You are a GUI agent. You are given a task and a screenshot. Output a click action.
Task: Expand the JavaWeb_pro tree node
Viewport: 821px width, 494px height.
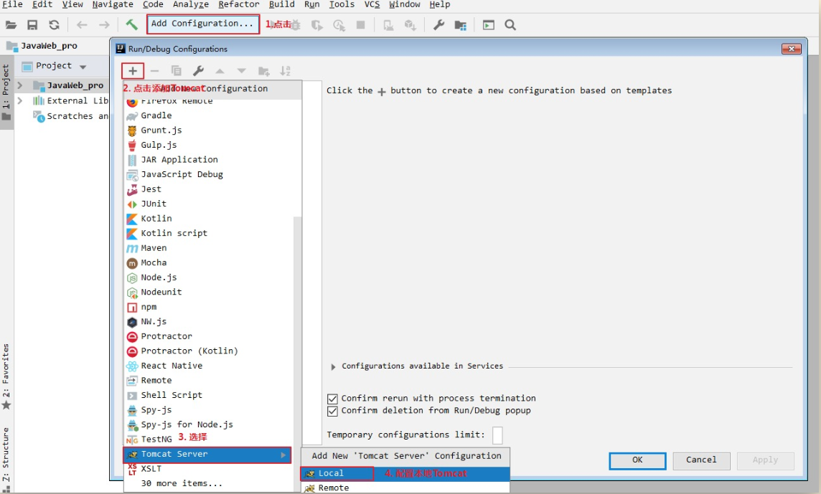click(x=20, y=85)
